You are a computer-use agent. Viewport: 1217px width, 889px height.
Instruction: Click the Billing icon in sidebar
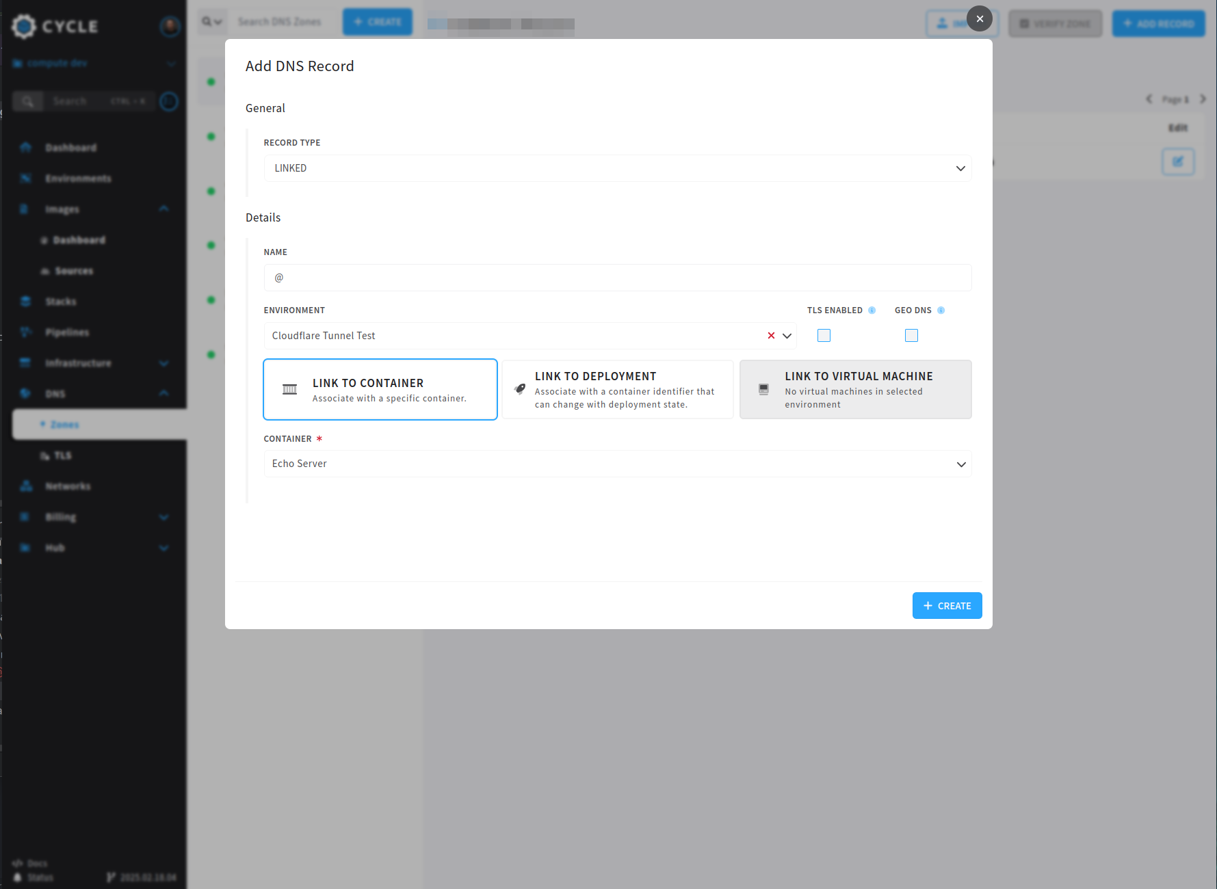coord(26,517)
